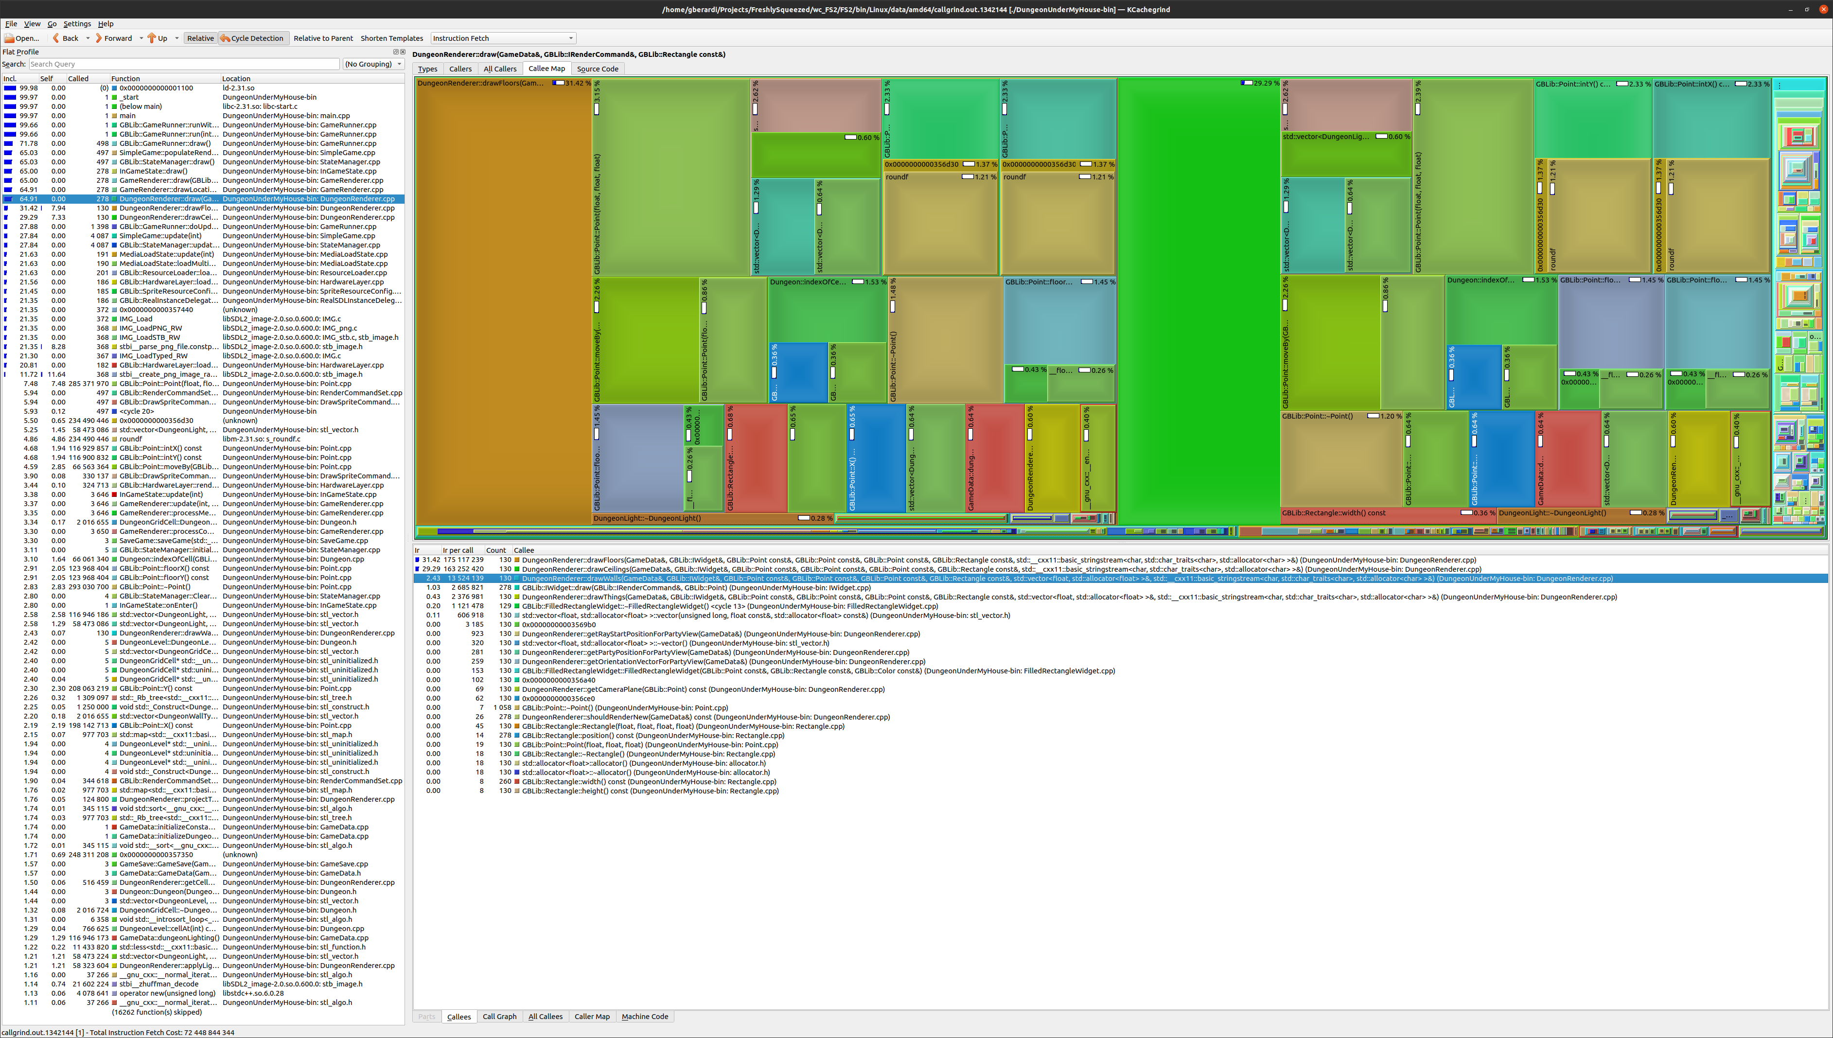
Task: Toggle Relative to Parent mode
Action: point(323,38)
